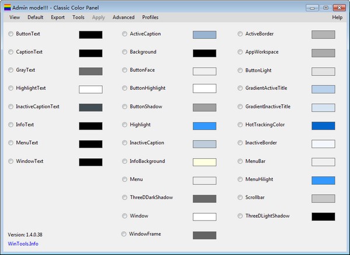Click the ActiveCaption color swatch
The image size is (350, 255).
(204, 35)
